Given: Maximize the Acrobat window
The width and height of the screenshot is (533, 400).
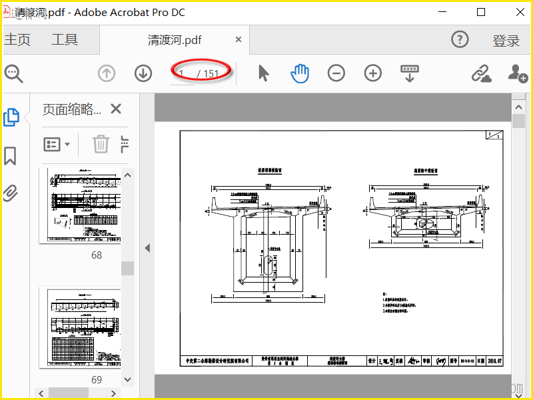Looking at the screenshot, I should [x=481, y=12].
